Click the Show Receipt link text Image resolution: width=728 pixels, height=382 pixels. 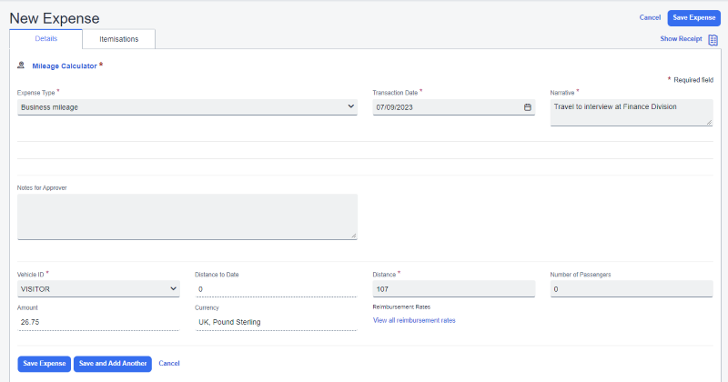682,39
